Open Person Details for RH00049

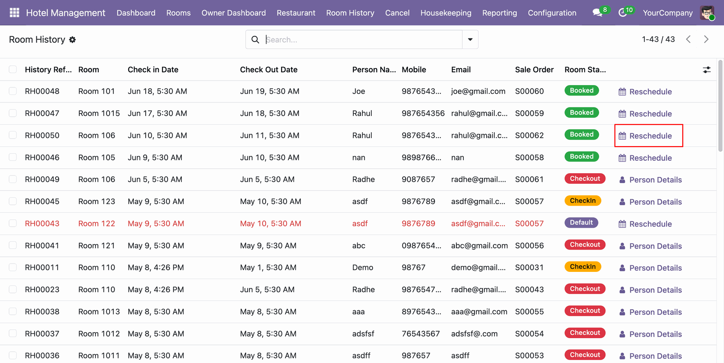650,180
